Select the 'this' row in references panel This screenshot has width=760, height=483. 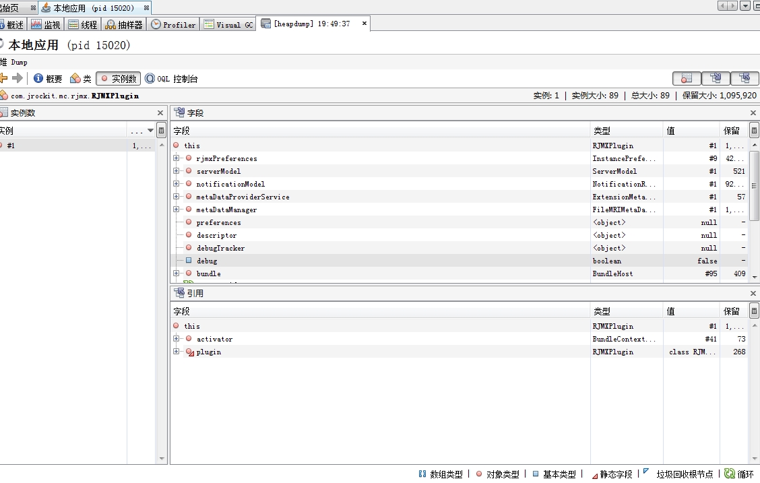point(460,326)
